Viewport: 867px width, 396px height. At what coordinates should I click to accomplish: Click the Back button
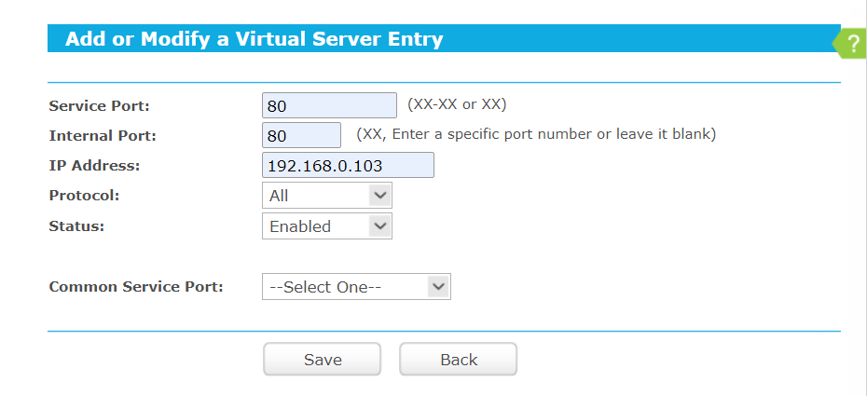[458, 360]
